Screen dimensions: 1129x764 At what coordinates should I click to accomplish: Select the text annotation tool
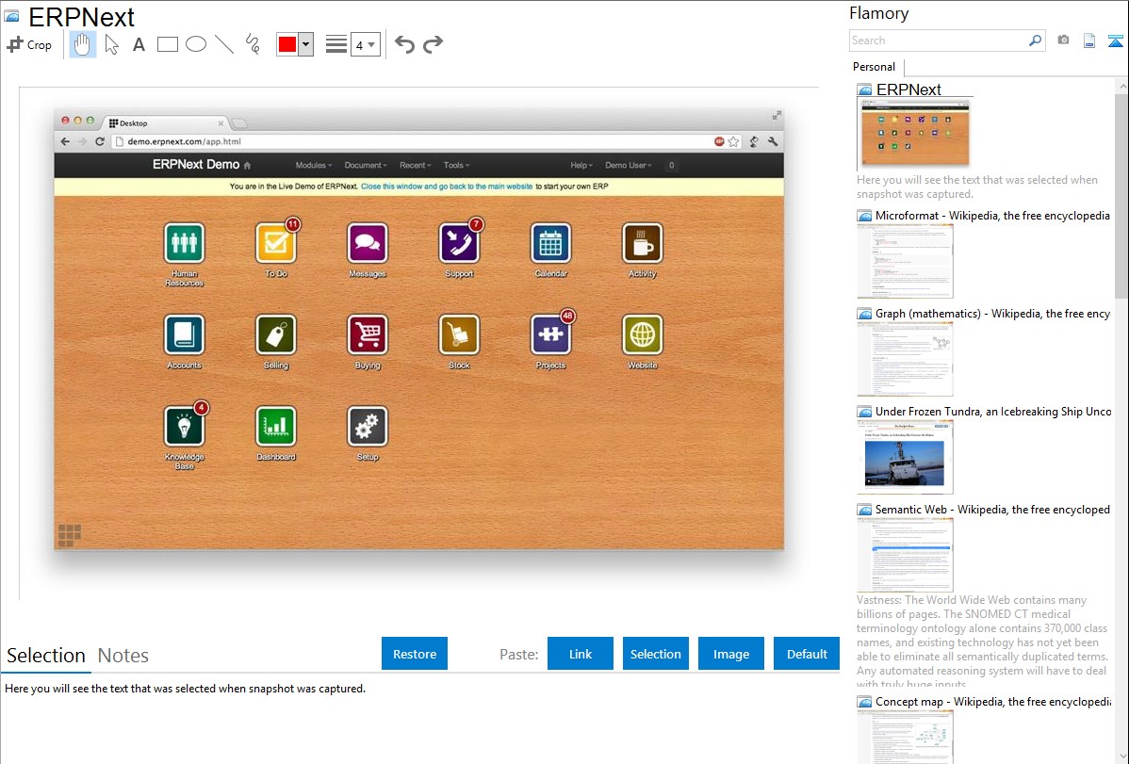pos(139,44)
